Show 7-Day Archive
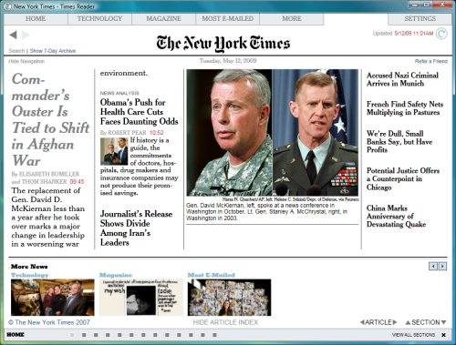Screen dimensions: 456x345 (53, 51)
